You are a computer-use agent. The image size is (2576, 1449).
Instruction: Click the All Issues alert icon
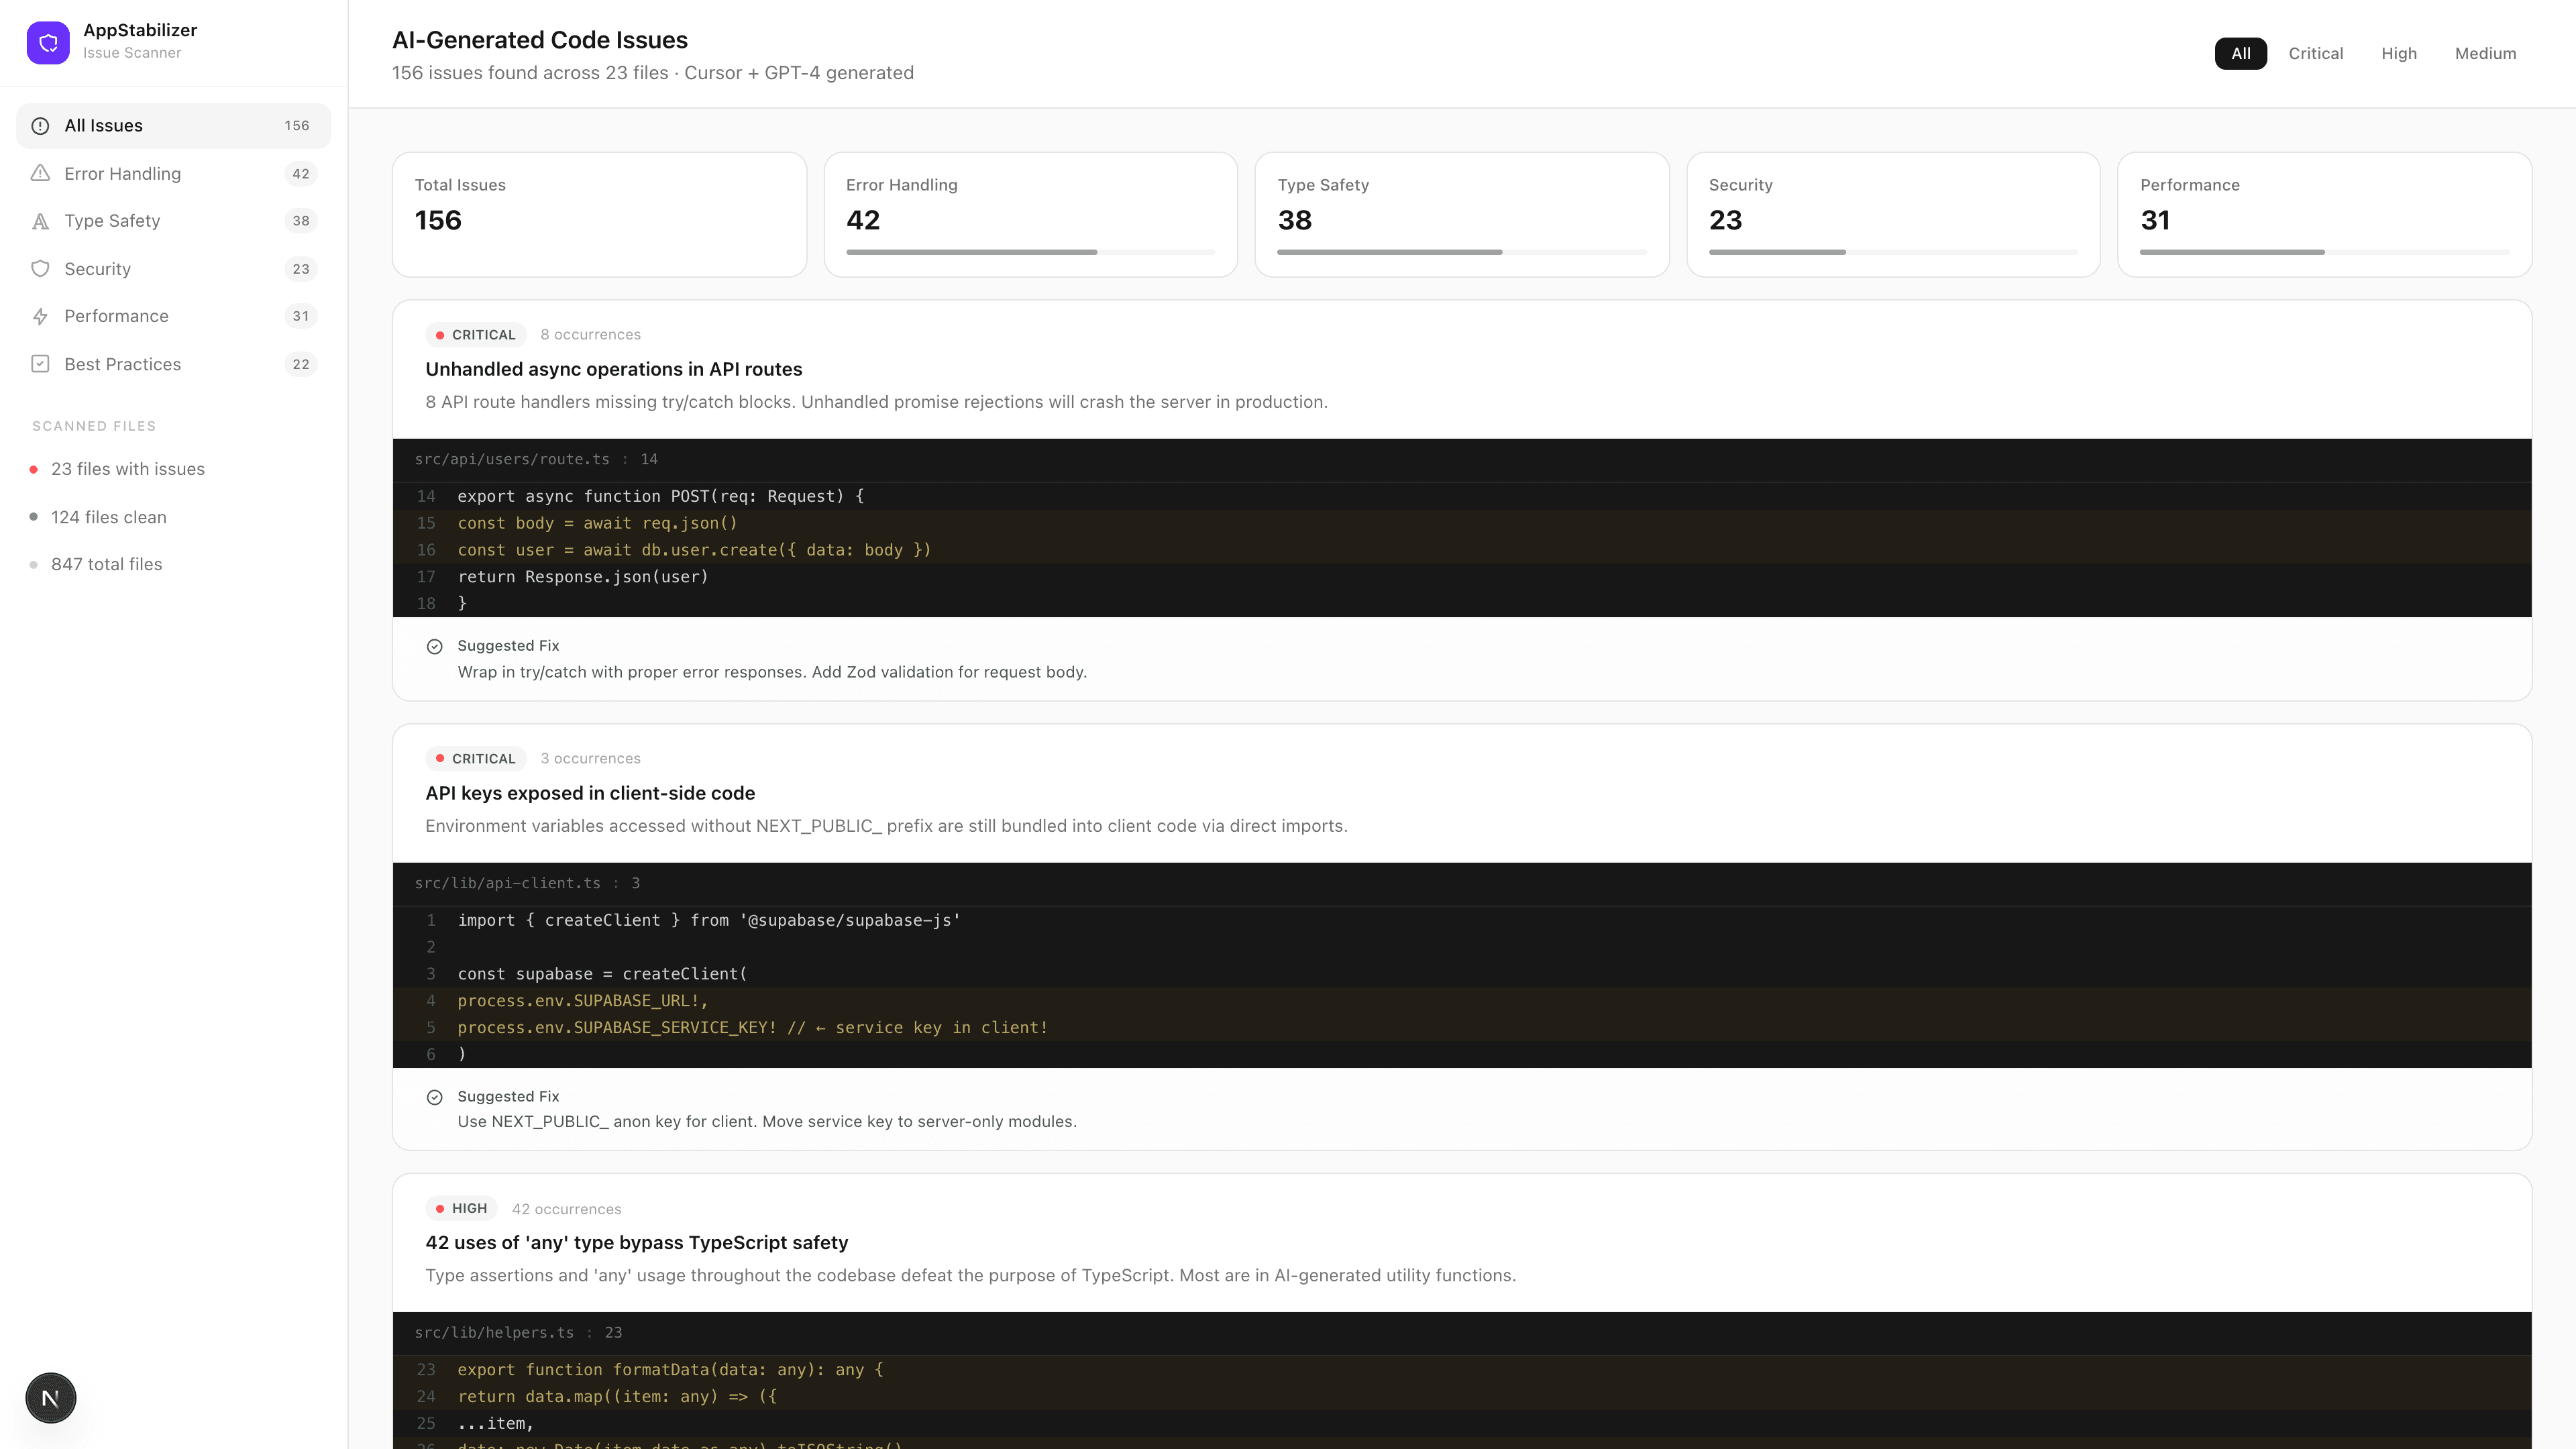point(40,125)
